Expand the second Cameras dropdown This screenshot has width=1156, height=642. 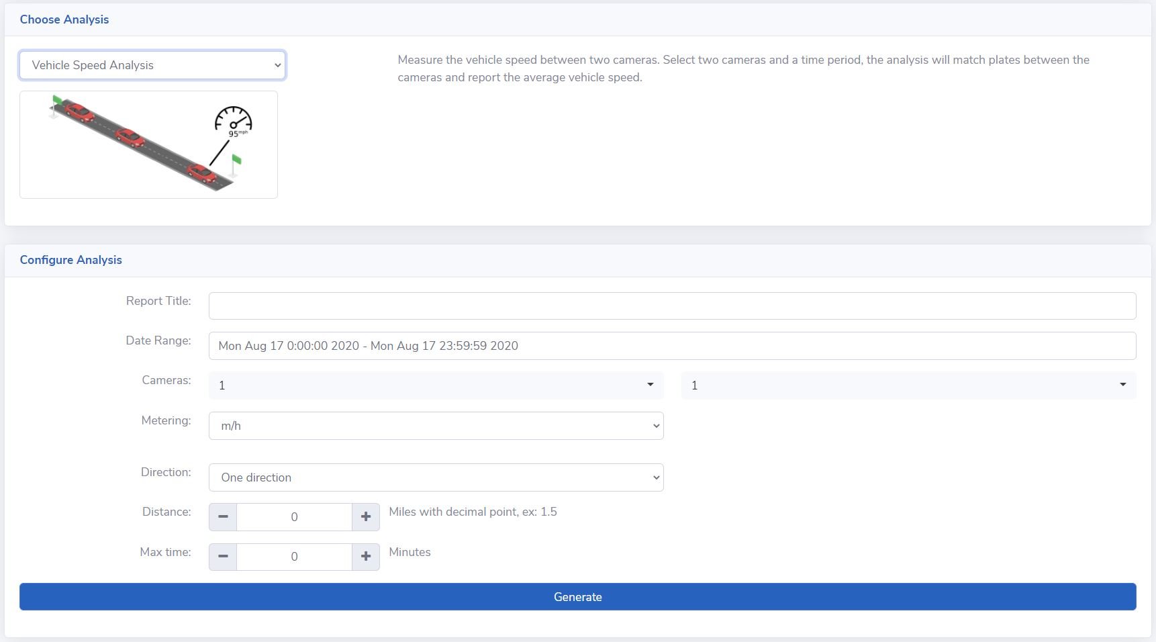click(908, 385)
